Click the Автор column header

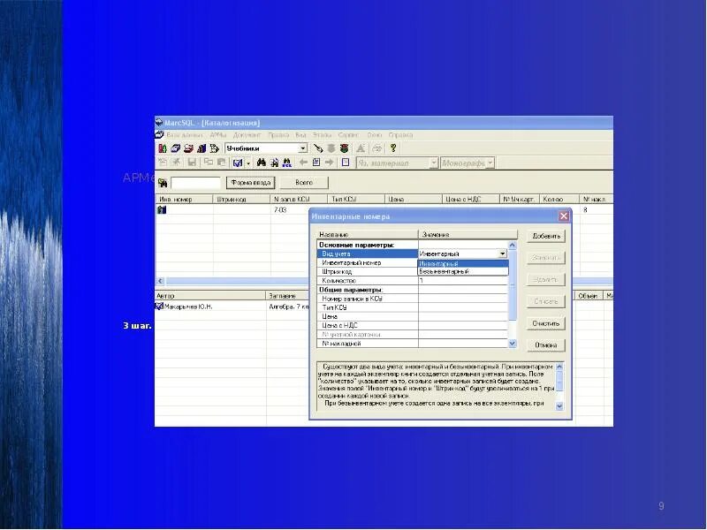pos(210,296)
